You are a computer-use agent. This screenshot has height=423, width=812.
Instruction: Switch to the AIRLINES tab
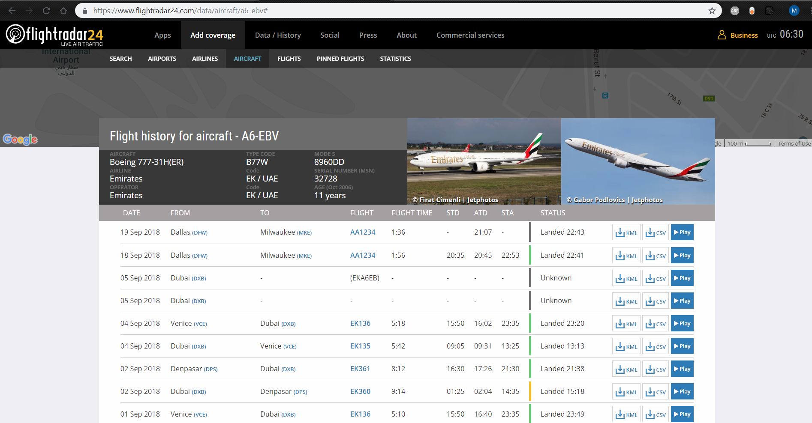[x=205, y=59]
